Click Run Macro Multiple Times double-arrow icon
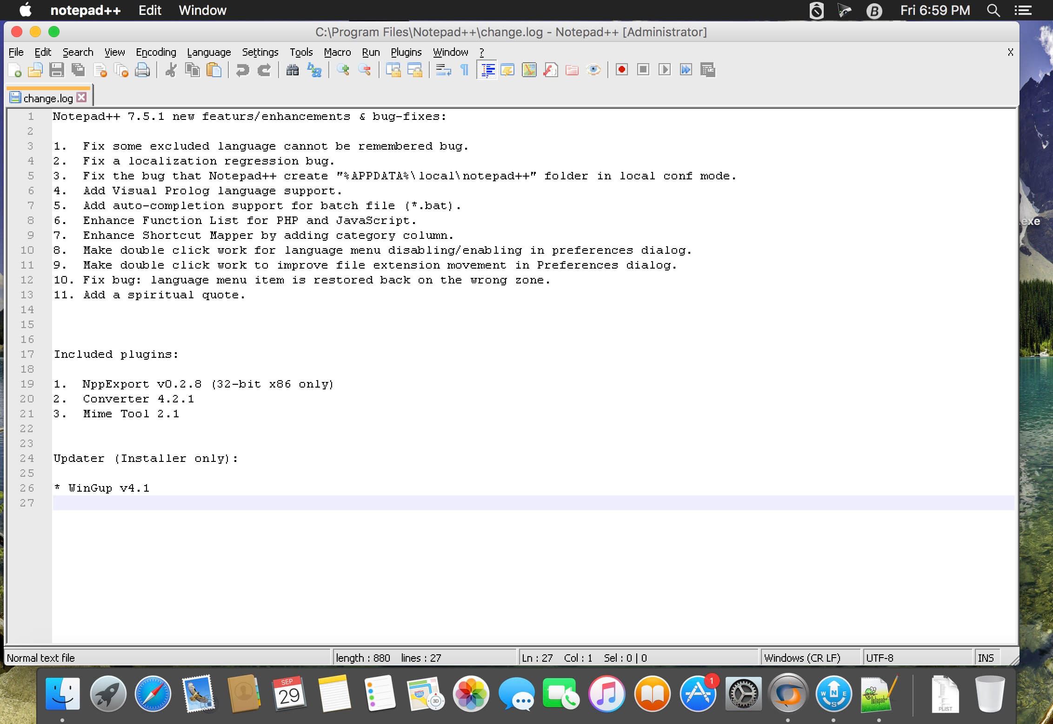The width and height of the screenshot is (1053, 724). 686,70
